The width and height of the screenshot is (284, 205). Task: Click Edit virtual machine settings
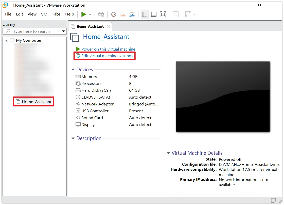click(107, 56)
